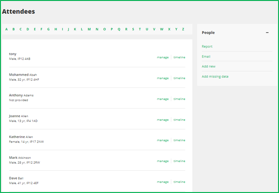Select the name Katherine Allen
Image resolution: width=279 pixels, height=193 pixels.
(x=21, y=137)
